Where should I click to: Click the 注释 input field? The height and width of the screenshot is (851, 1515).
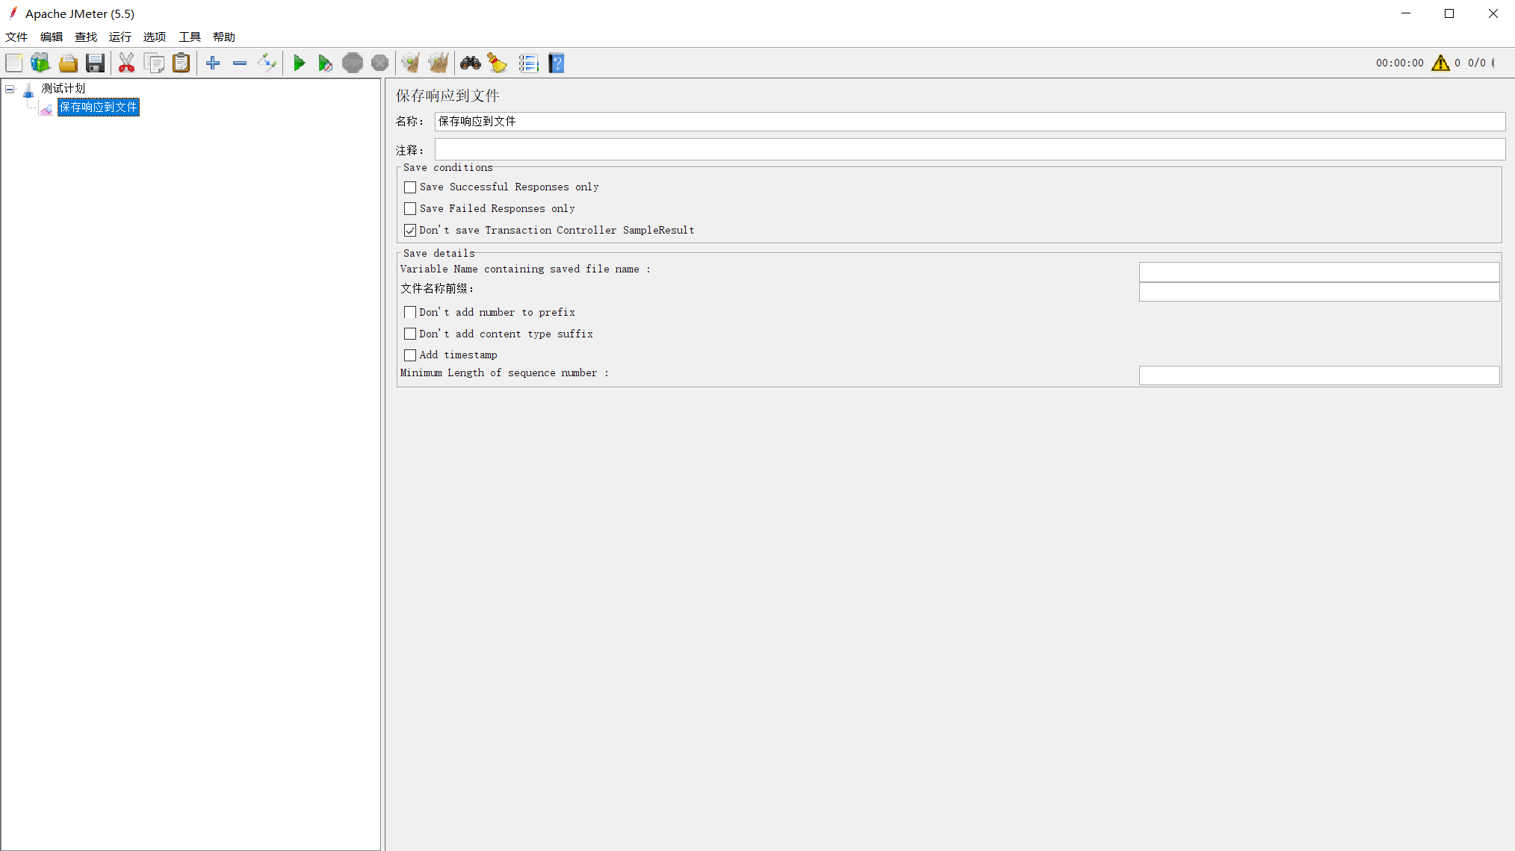[970, 150]
